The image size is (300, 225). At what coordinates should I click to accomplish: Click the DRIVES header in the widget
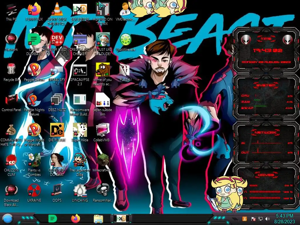266,175
